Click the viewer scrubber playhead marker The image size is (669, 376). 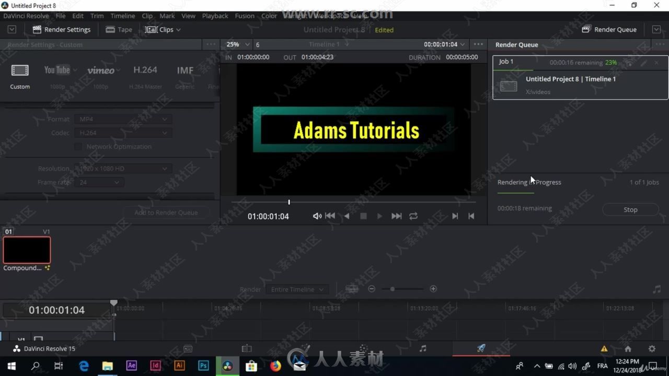point(289,202)
